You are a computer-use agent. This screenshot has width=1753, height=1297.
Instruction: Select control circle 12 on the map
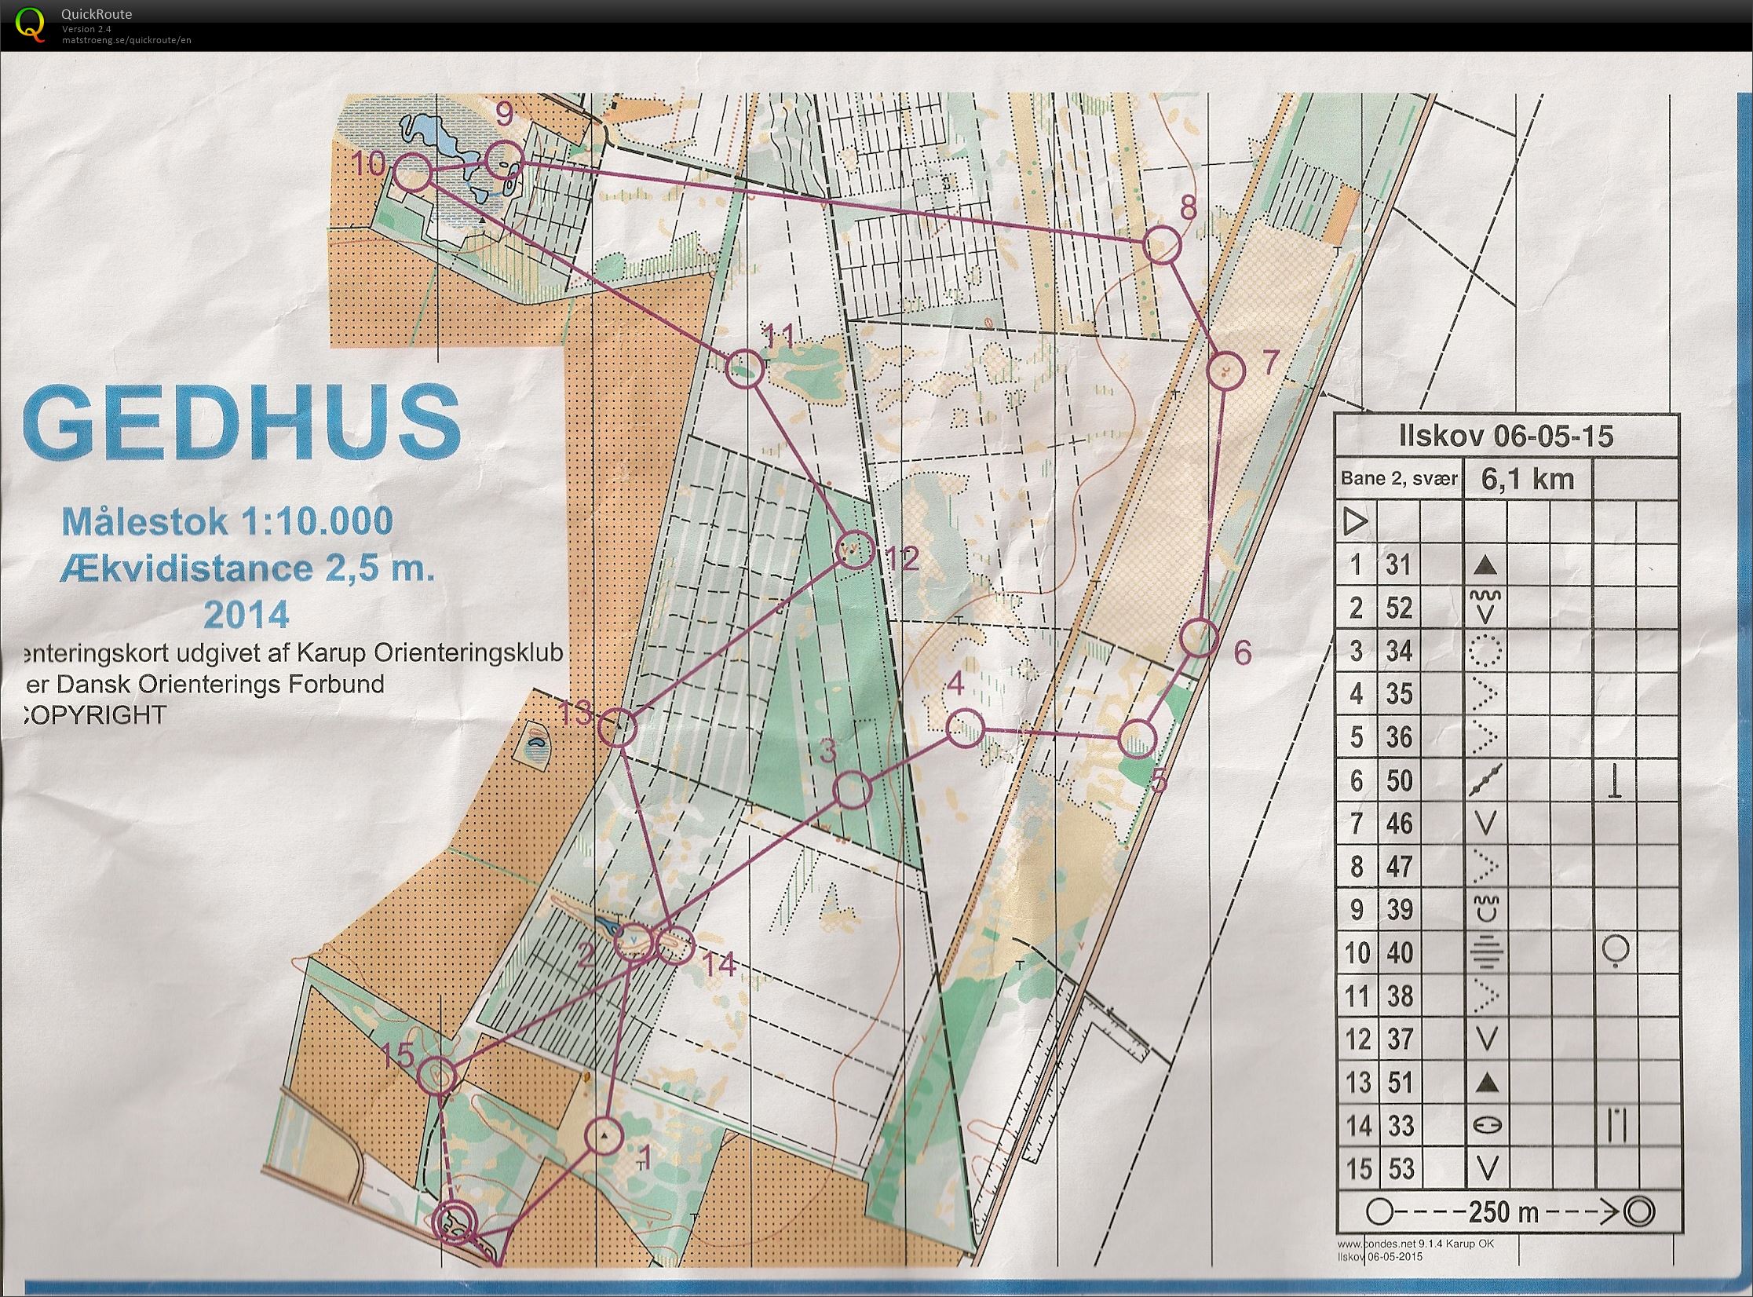[x=855, y=549]
